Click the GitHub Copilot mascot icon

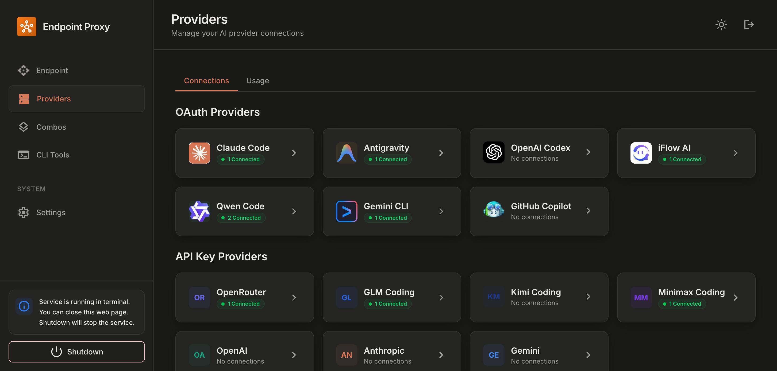(494, 210)
